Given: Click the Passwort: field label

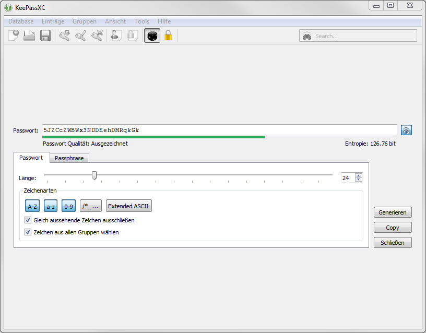Looking at the screenshot, I should (x=26, y=130).
